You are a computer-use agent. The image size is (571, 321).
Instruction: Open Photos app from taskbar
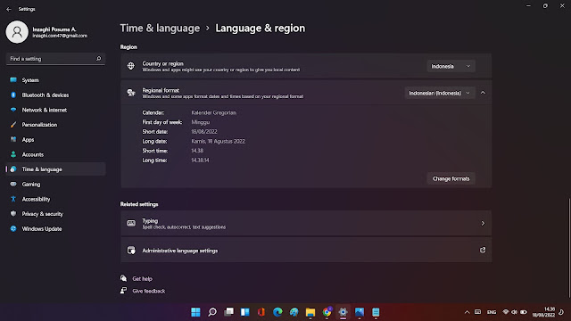360,312
